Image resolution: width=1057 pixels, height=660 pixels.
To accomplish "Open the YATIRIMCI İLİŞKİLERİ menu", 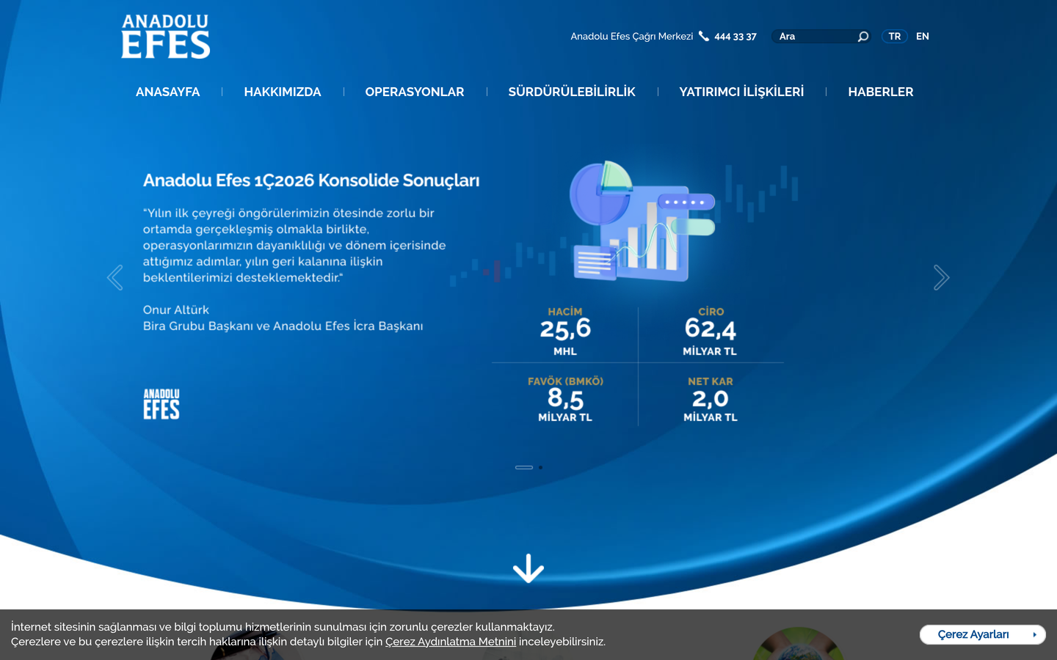I will click(741, 92).
